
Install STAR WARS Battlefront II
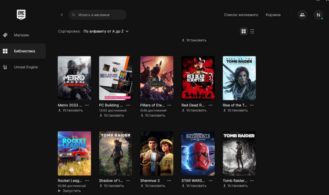coord(194,186)
